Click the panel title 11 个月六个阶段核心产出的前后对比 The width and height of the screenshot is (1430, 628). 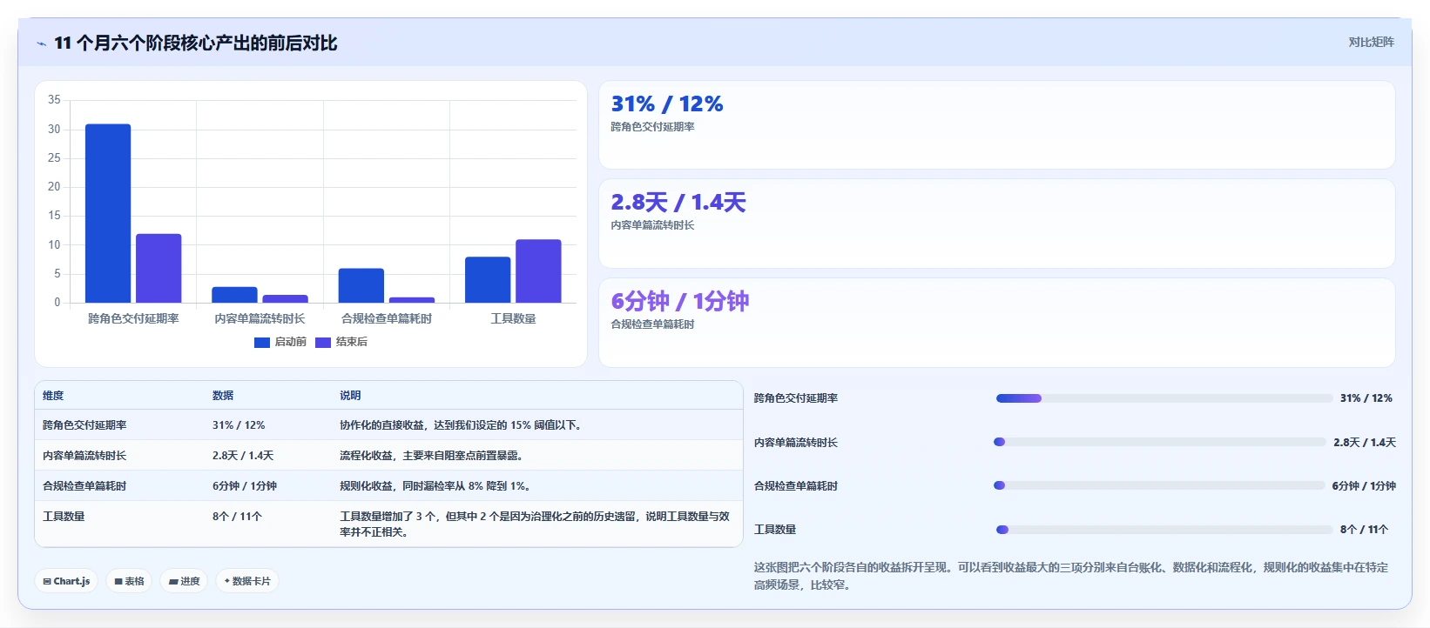[196, 43]
